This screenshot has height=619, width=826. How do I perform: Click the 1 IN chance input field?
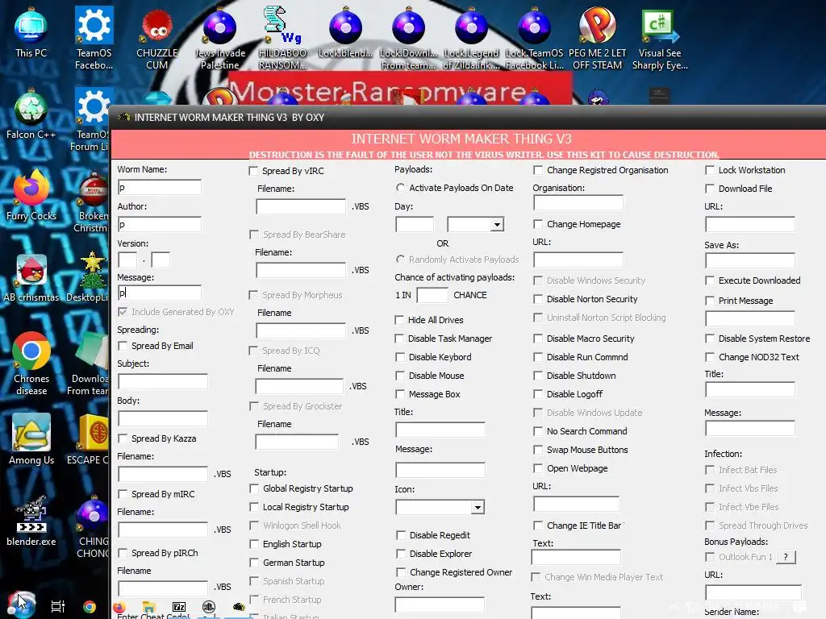click(432, 295)
